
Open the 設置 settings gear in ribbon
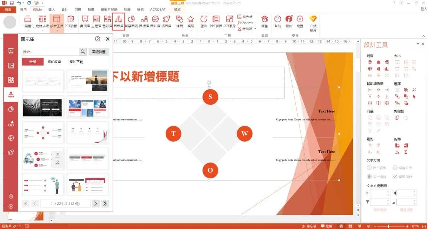point(300,22)
